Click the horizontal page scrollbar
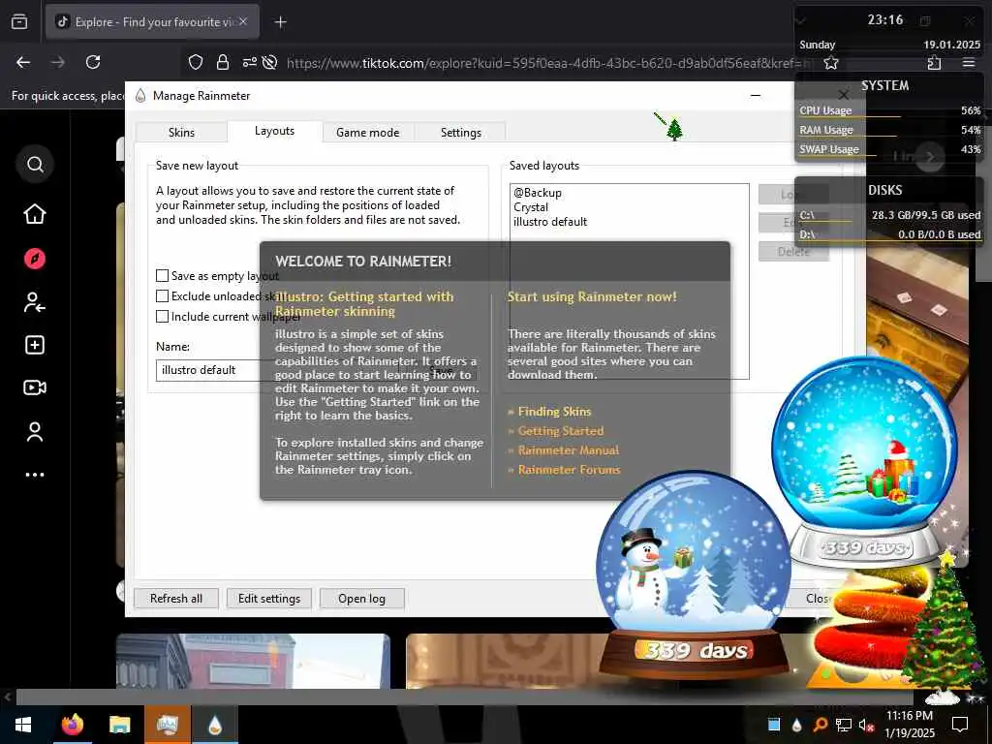Image resolution: width=992 pixels, height=744 pixels. click(464, 697)
